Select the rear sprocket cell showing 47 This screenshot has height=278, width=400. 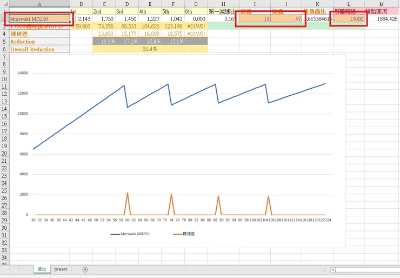(286, 19)
